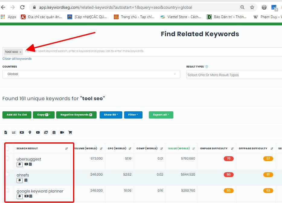This screenshot has width=282, height=203.
Task: Open the Trang chủ - Tạp chí bookmark
Action: pyautogui.click(x=134, y=17)
